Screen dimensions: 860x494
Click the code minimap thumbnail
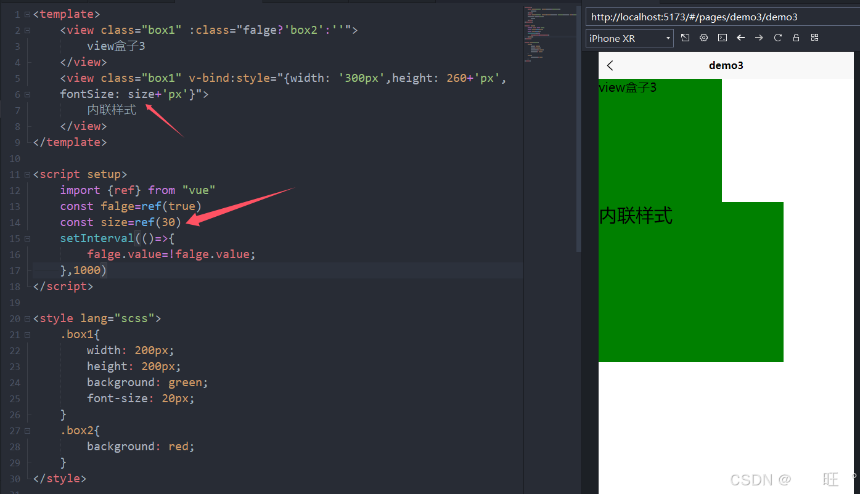(549, 34)
